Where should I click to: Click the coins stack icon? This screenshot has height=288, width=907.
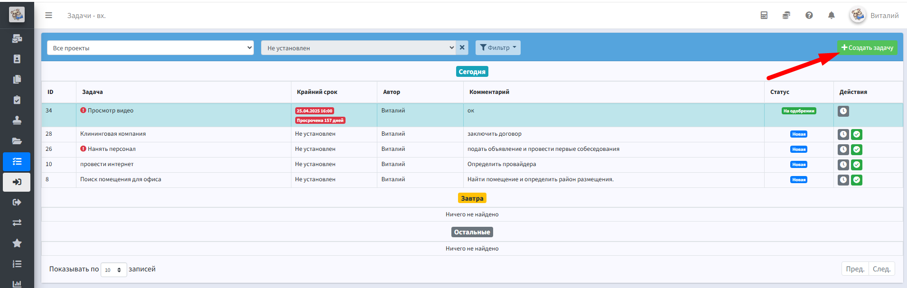pyautogui.click(x=786, y=15)
